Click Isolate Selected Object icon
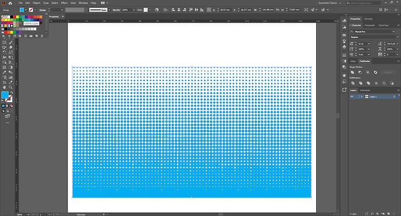 click(x=306, y=9)
